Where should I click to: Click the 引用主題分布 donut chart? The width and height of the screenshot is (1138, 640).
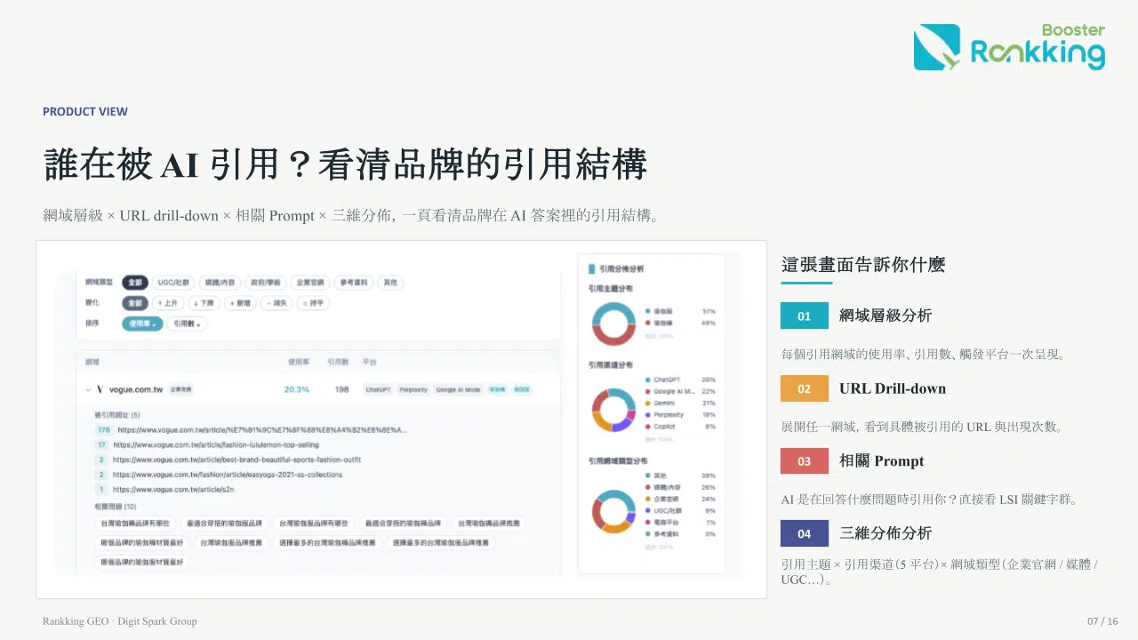click(x=613, y=324)
